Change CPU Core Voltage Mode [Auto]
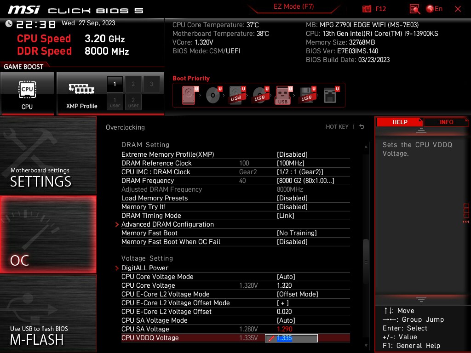 click(x=235, y=276)
